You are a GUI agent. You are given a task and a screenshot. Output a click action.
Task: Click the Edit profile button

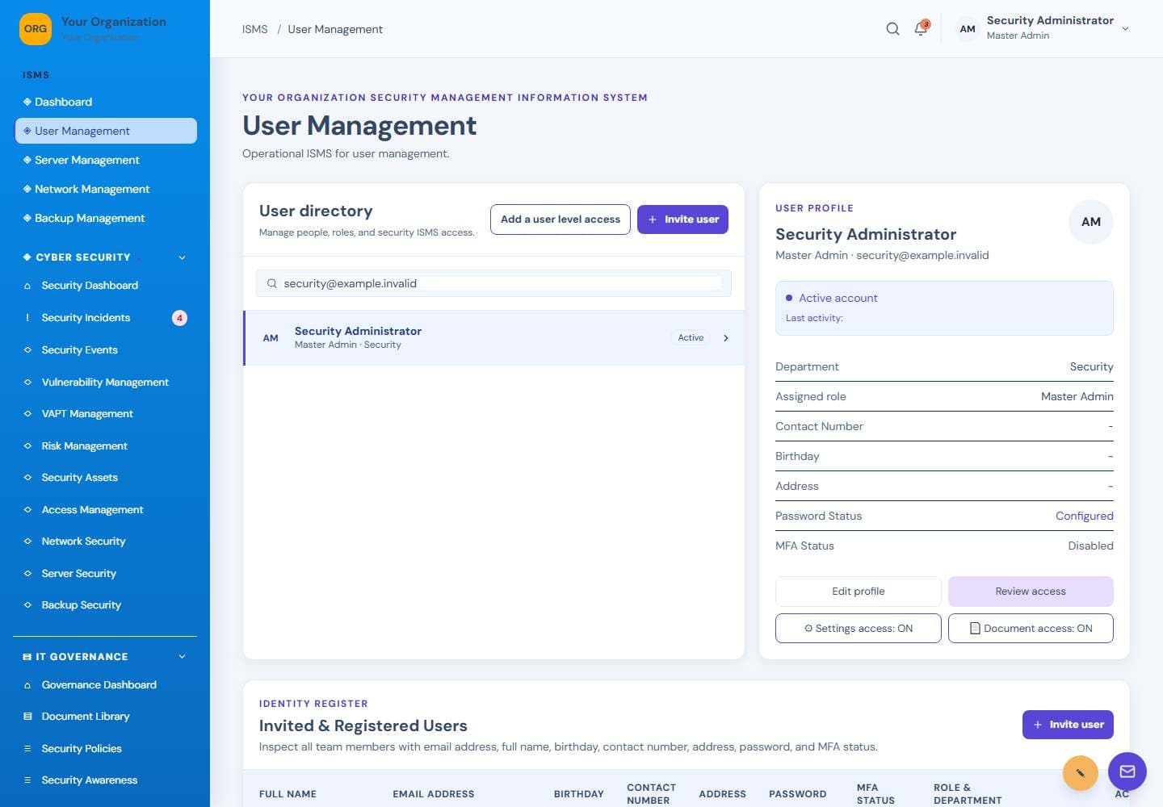coord(858,592)
